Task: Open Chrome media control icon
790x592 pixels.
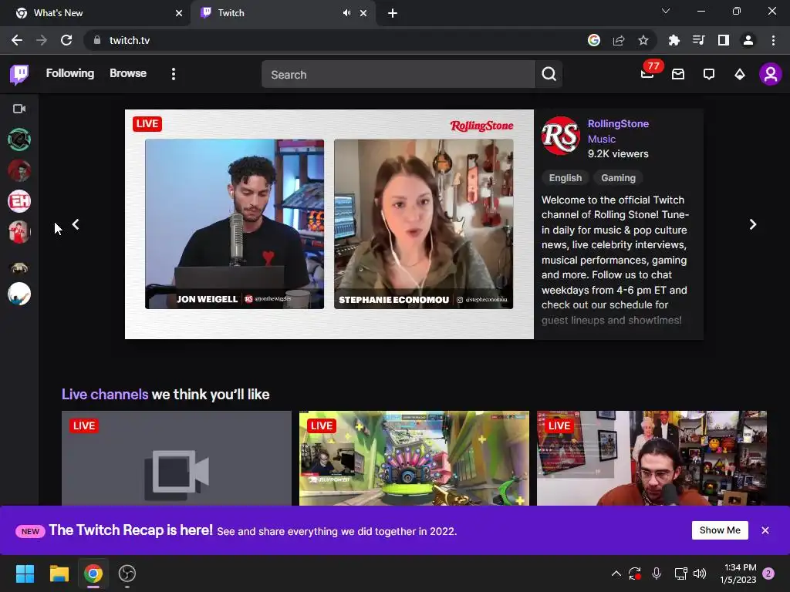Action: tap(698, 40)
